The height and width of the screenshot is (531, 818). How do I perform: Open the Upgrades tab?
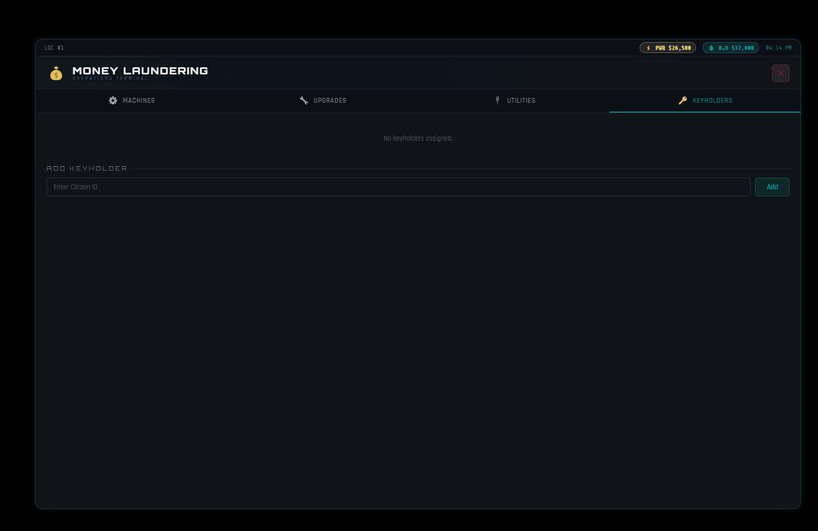coord(323,101)
